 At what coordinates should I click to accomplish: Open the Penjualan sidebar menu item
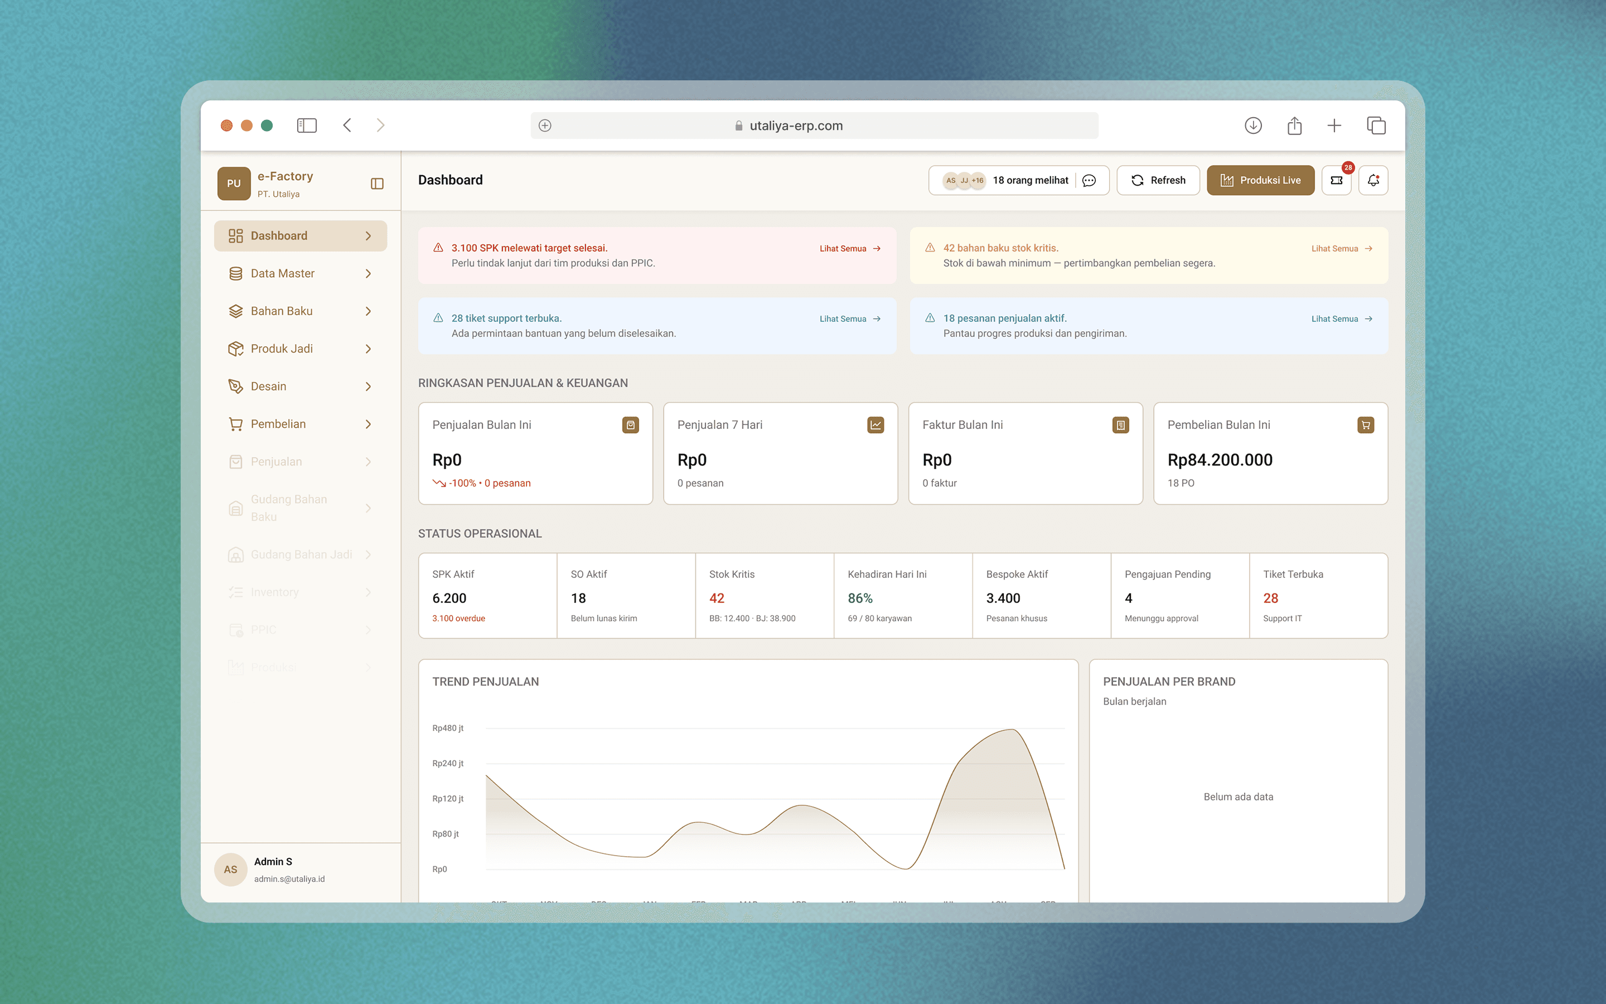pyautogui.click(x=301, y=461)
